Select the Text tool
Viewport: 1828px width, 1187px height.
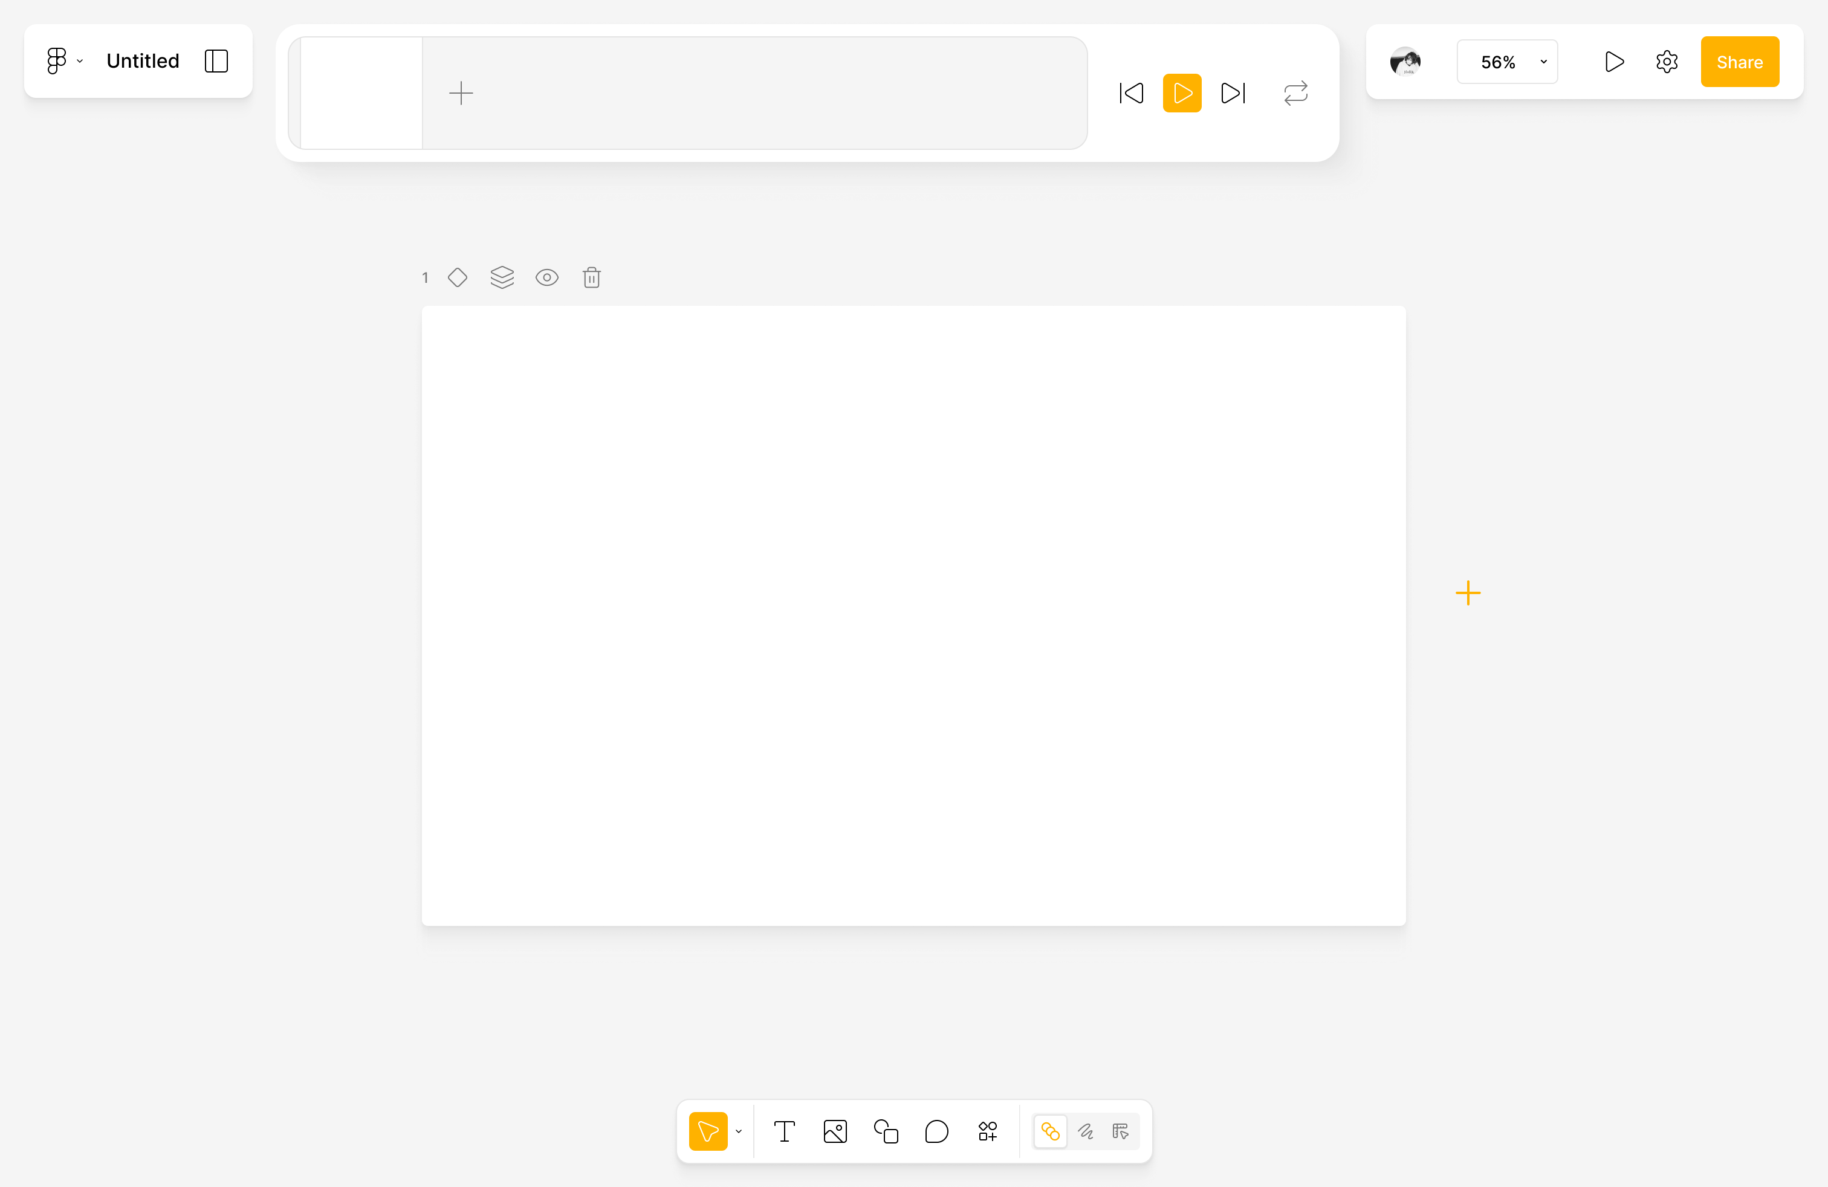pos(783,1132)
